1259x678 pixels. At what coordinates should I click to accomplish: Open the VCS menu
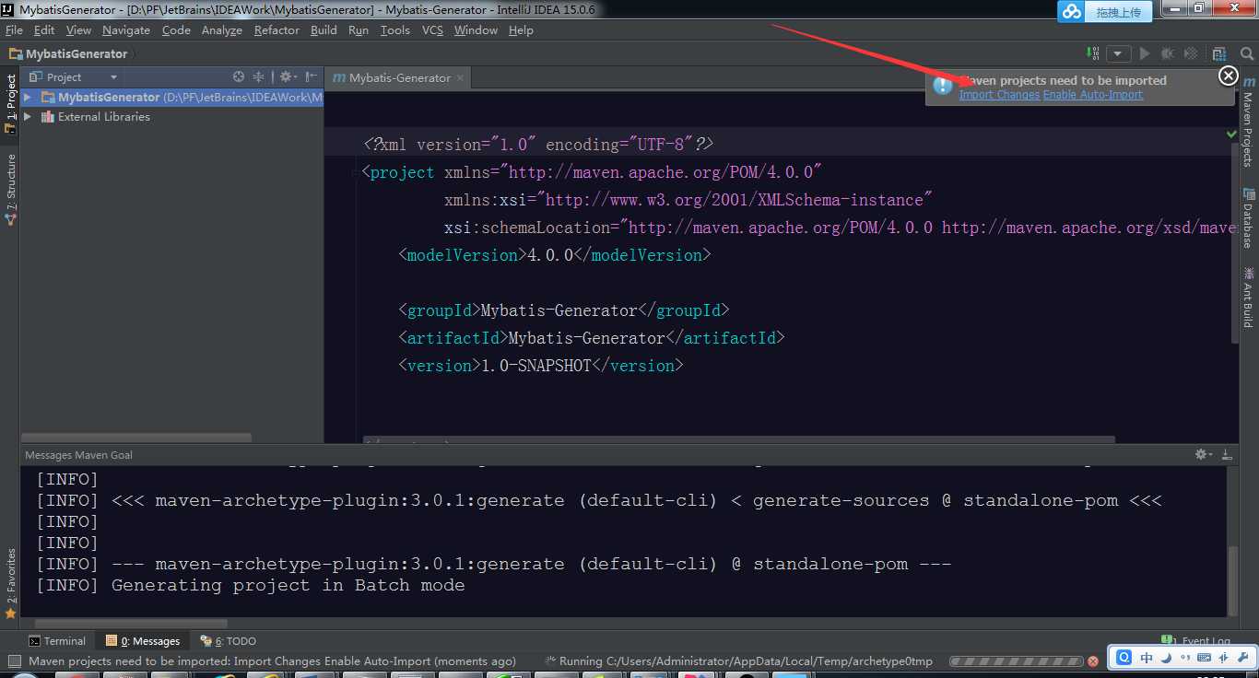tap(432, 30)
